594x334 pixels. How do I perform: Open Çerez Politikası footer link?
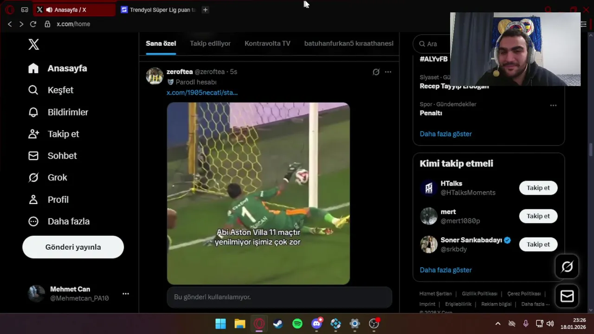point(524,294)
